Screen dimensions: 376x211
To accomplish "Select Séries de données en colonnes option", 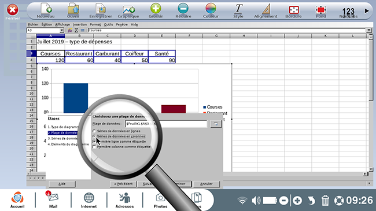I will pyautogui.click(x=94, y=136).
